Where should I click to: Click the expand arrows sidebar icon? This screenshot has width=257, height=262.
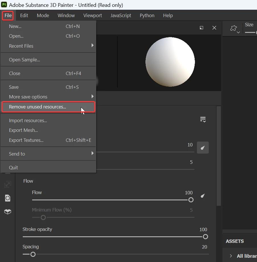coord(8,184)
